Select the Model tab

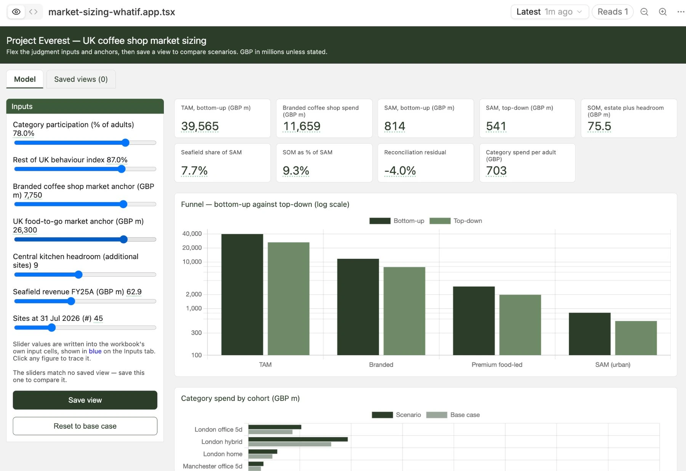coord(25,79)
